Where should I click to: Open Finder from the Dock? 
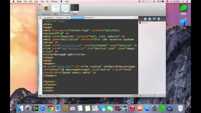(20, 108)
